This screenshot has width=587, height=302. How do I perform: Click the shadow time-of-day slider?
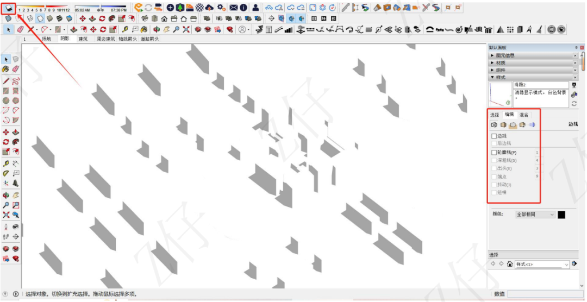(100, 6)
